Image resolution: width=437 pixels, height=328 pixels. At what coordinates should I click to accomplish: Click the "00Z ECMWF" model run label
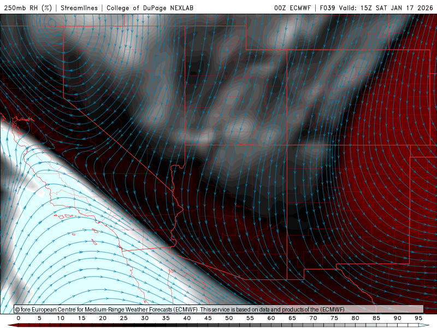click(x=292, y=8)
